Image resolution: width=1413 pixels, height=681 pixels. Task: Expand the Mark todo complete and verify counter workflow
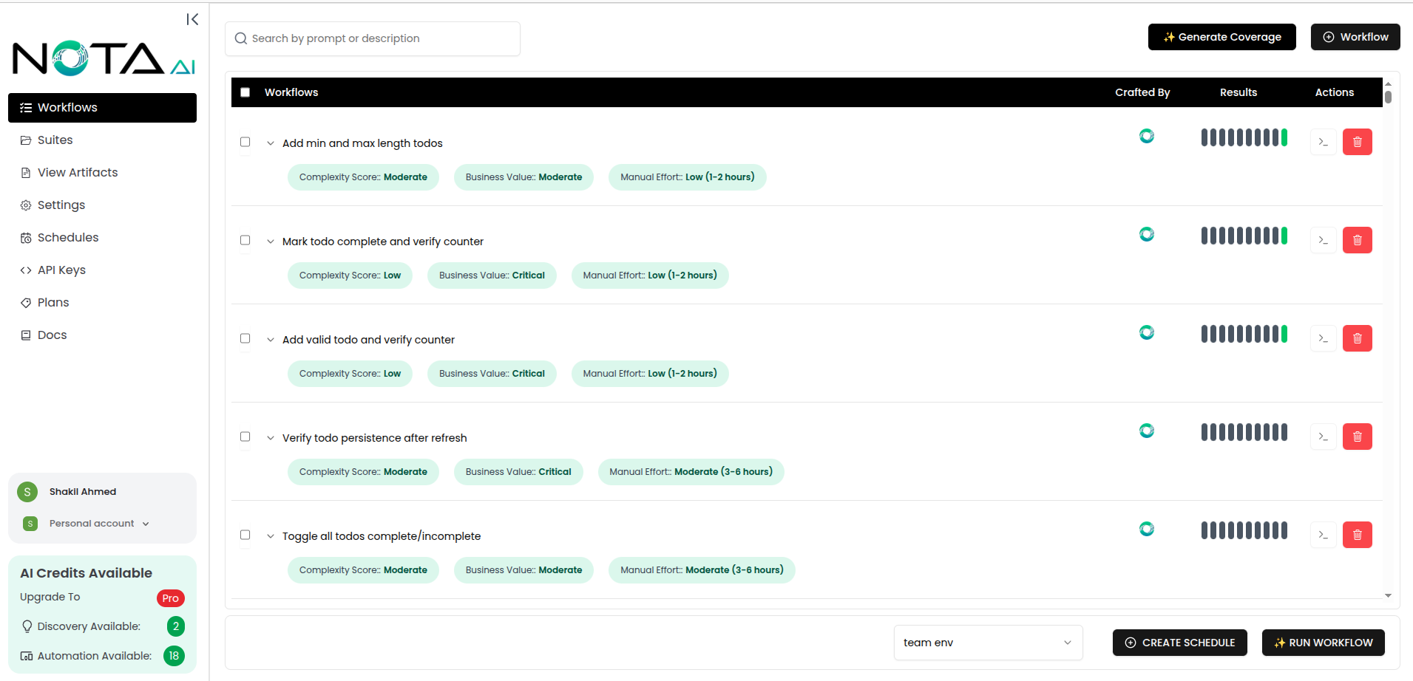pos(270,241)
